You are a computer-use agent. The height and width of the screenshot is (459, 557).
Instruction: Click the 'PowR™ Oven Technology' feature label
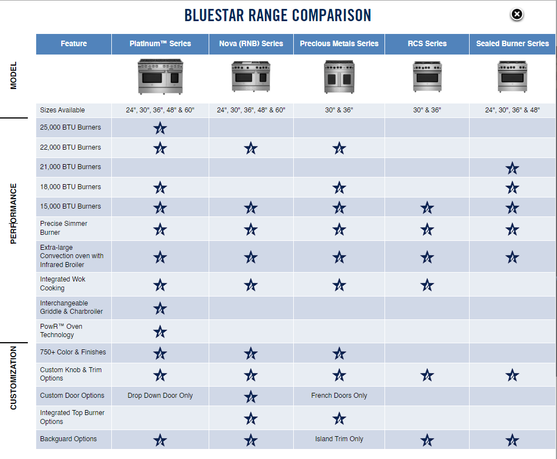pos(61,330)
